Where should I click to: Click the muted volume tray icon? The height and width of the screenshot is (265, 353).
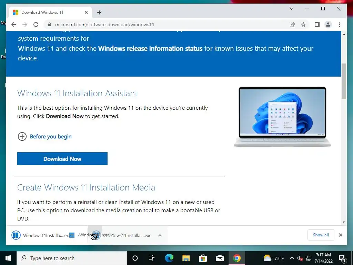click(x=300, y=258)
